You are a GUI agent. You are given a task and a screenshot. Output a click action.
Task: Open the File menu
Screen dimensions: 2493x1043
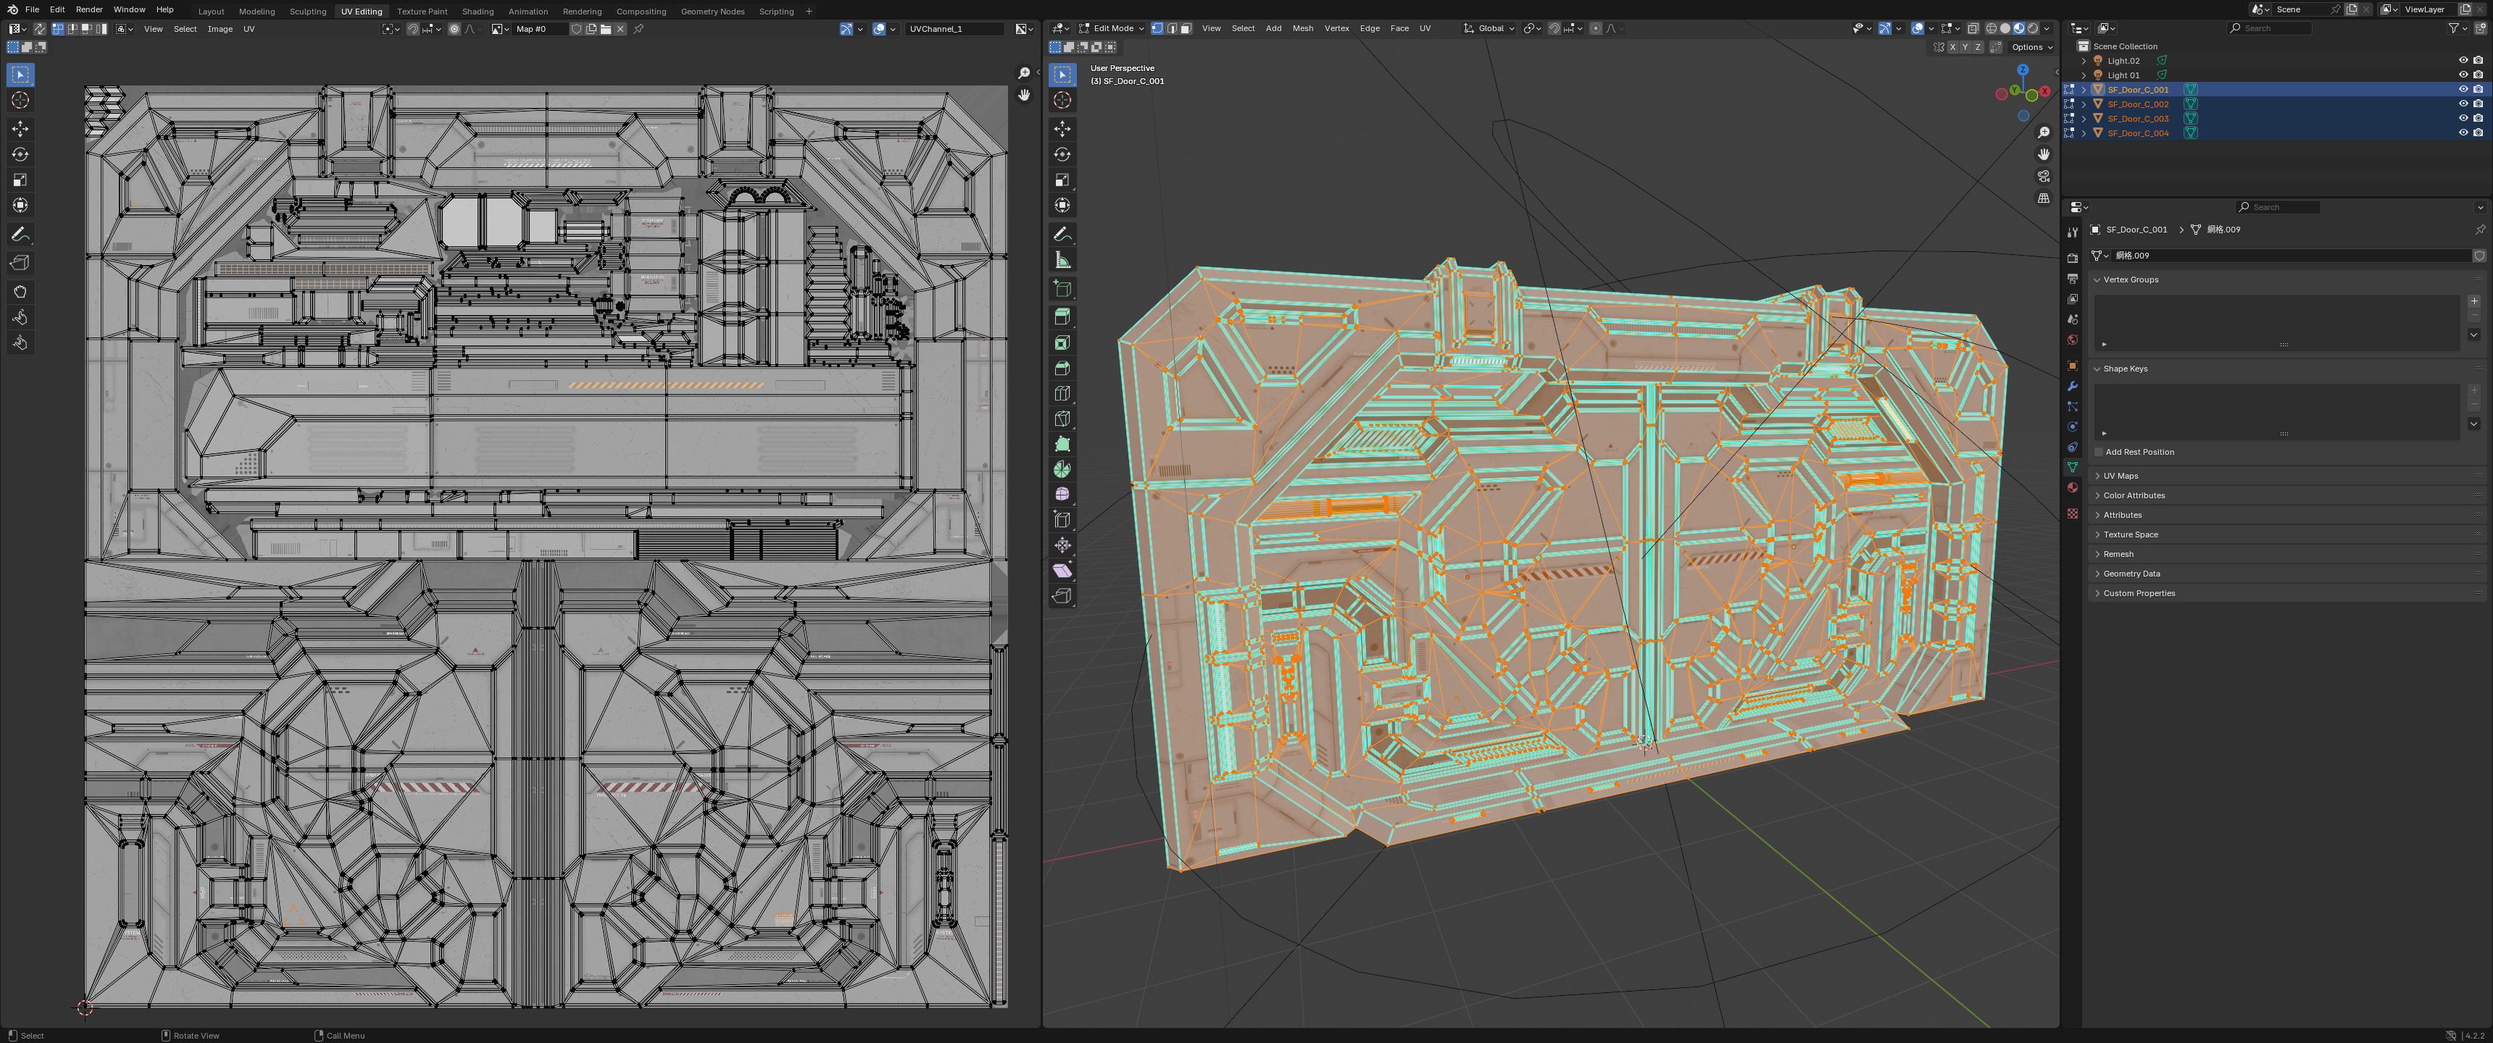coord(32,9)
